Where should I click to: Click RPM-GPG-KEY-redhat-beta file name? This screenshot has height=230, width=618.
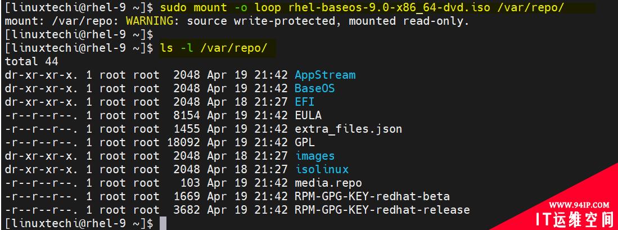[372, 196]
